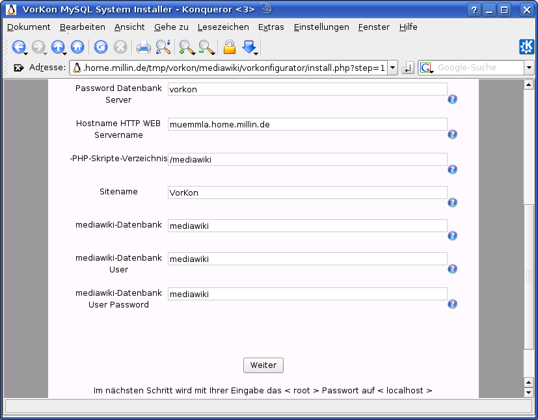The width and height of the screenshot is (538, 420).
Task: Click the blue download arrow icon
Action: [249, 47]
